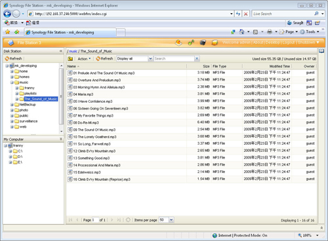Click the About link in header
Viewport: 328px width, 241px height.
pyautogui.click(x=258, y=43)
